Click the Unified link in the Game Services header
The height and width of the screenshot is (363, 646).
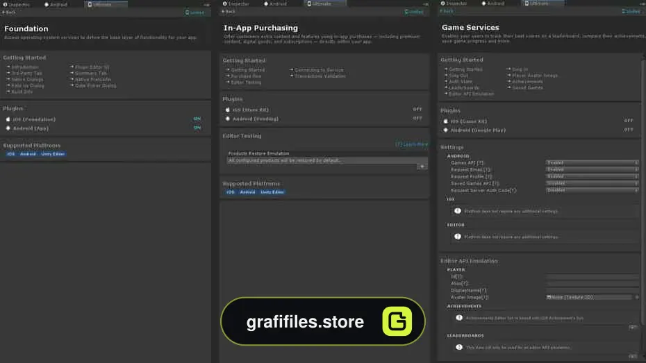(x=631, y=11)
